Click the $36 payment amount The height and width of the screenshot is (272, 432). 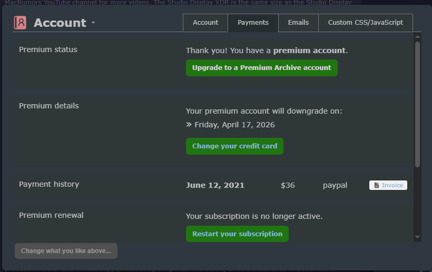288,185
